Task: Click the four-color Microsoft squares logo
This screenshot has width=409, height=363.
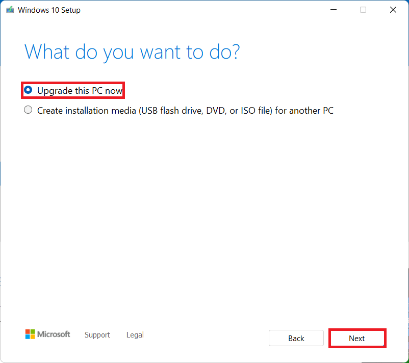Action: 31,334
